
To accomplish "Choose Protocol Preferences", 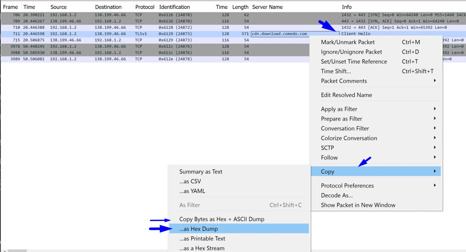I will click(347, 185).
